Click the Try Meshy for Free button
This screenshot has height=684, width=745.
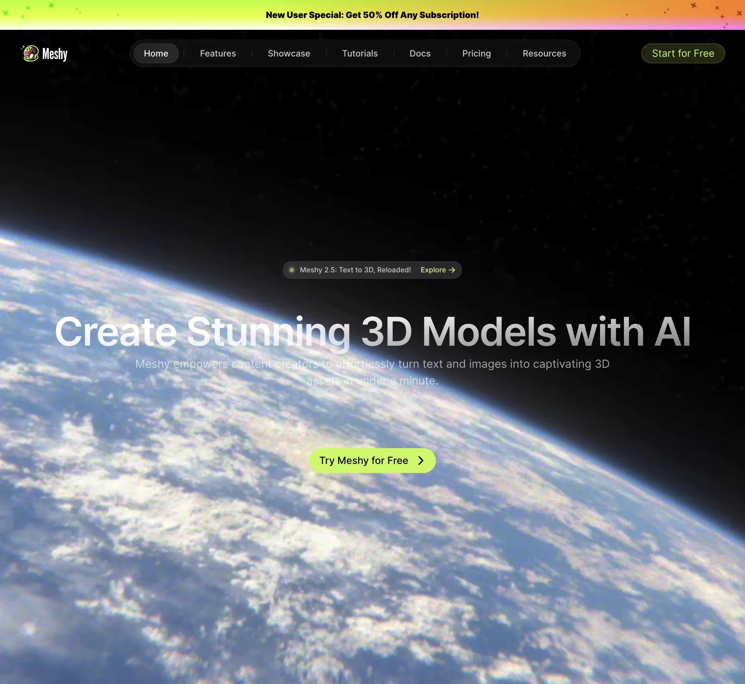click(x=372, y=461)
